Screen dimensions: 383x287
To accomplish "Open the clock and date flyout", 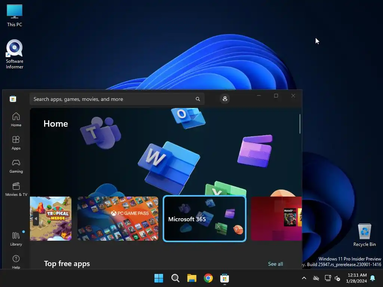I will tap(356, 278).
